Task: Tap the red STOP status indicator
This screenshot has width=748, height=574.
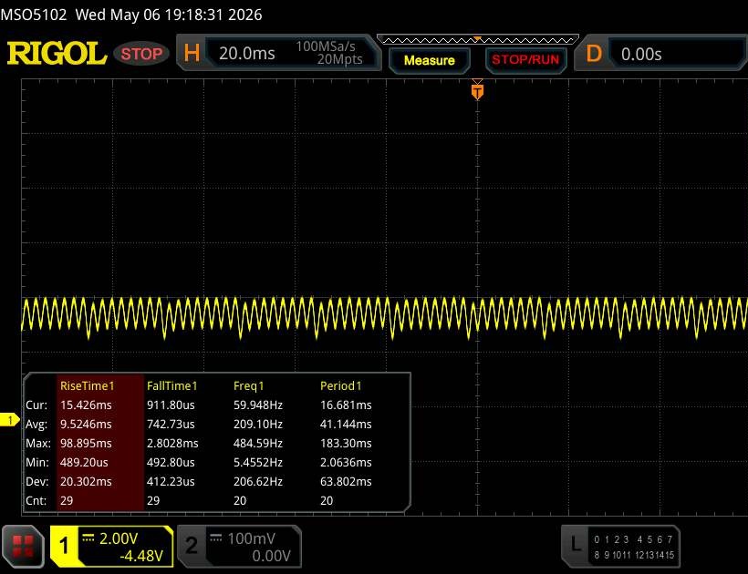Action: [x=141, y=54]
